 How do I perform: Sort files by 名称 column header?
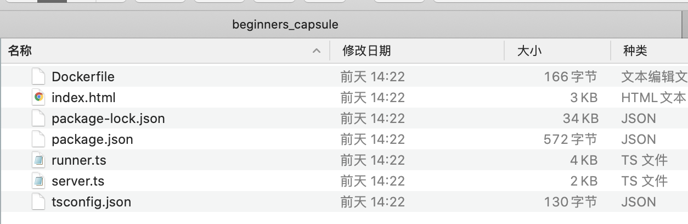20,51
